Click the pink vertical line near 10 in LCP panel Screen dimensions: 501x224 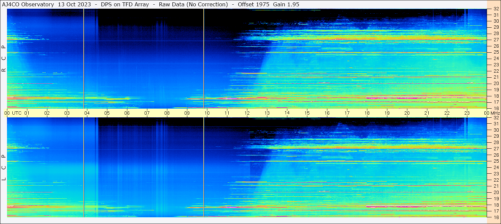click(204, 167)
